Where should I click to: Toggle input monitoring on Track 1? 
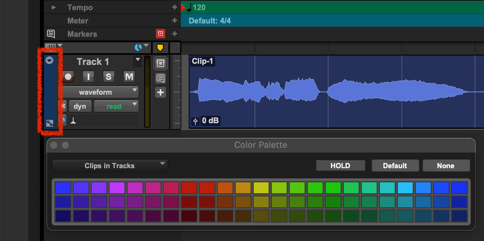88,77
